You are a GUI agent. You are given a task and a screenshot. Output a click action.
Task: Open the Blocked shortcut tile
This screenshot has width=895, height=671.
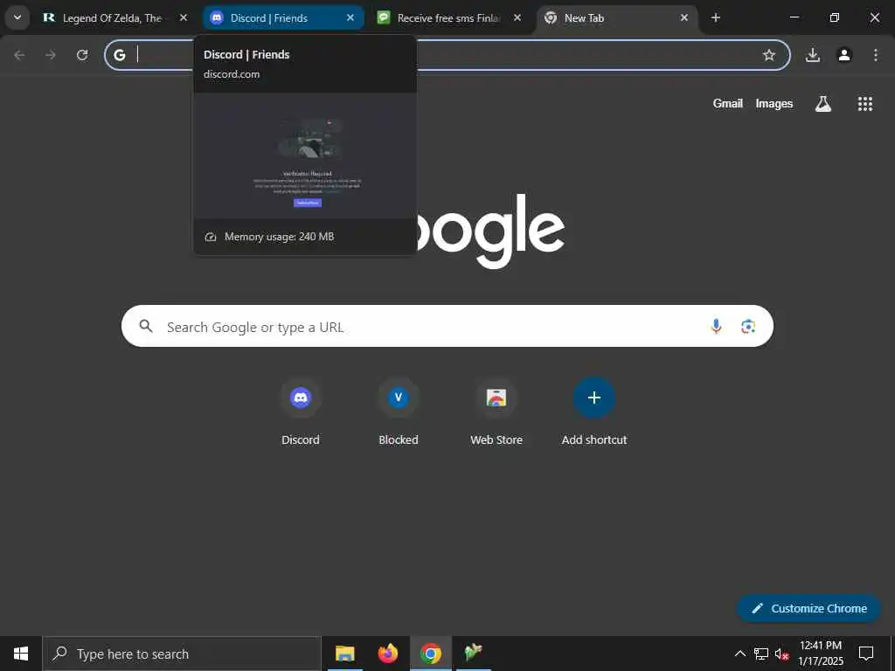click(x=399, y=412)
